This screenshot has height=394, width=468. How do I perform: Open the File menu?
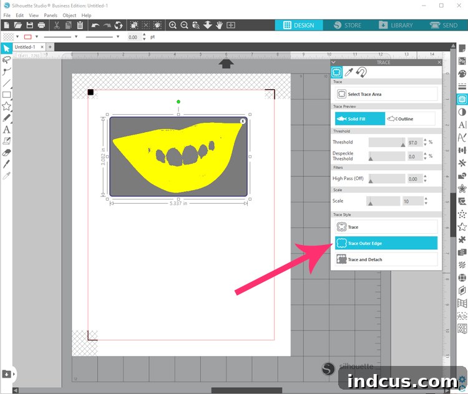[x=7, y=15]
